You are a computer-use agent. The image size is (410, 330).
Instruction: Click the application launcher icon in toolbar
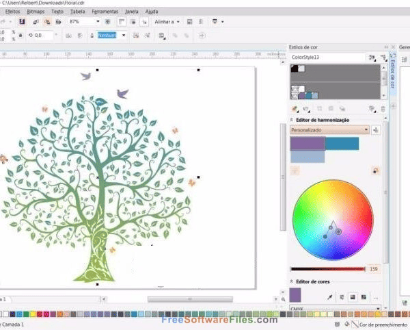coord(215,21)
